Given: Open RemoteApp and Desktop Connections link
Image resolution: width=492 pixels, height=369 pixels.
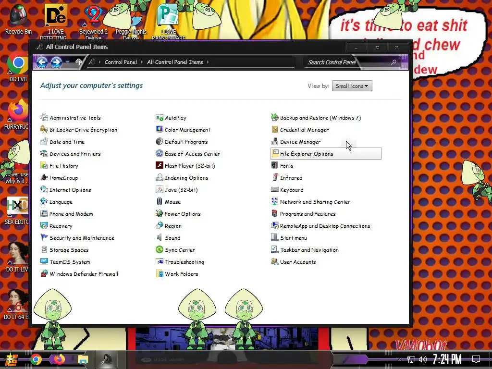Looking at the screenshot, I should tap(325, 226).
